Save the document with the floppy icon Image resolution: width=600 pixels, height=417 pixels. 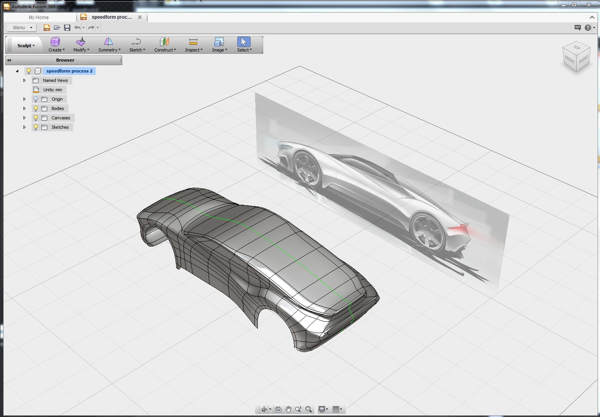click(67, 28)
